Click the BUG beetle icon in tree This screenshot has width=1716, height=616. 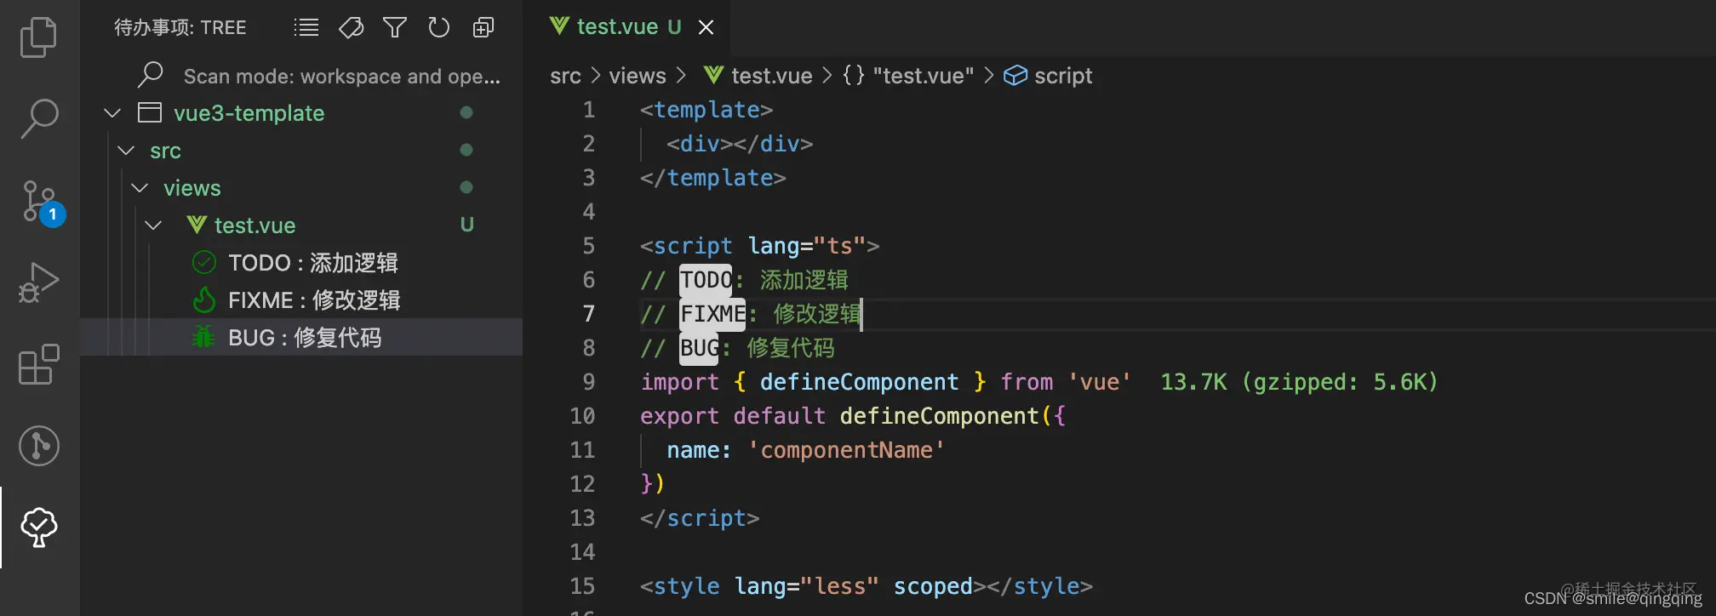coord(203,337)
